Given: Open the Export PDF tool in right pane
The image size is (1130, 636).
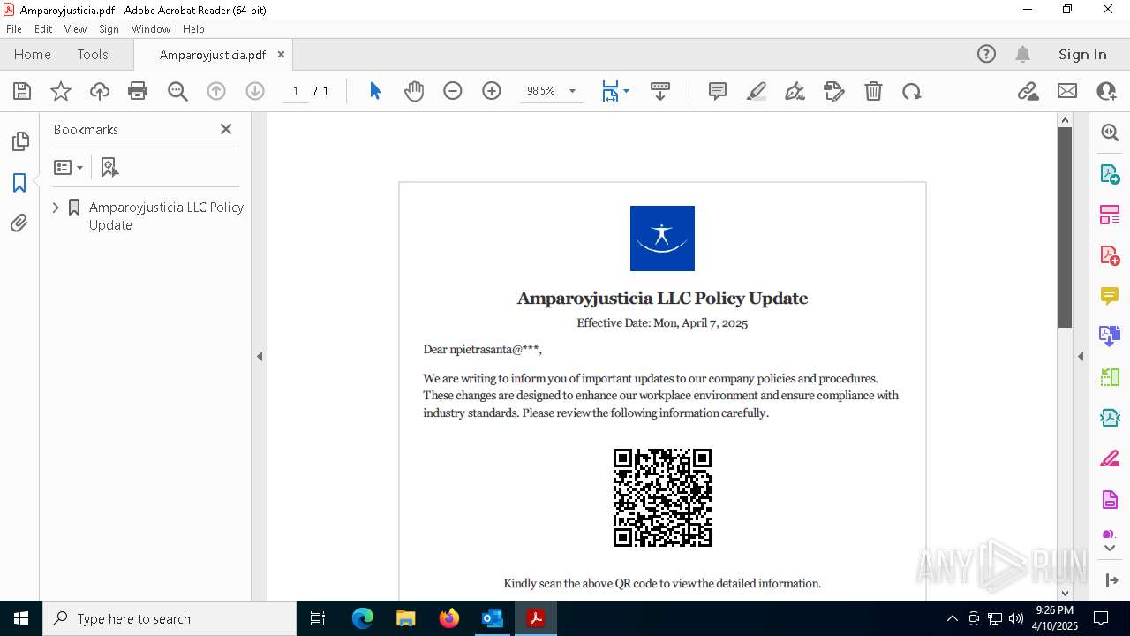Looking at the screenshot, I should pos(1110,174).
